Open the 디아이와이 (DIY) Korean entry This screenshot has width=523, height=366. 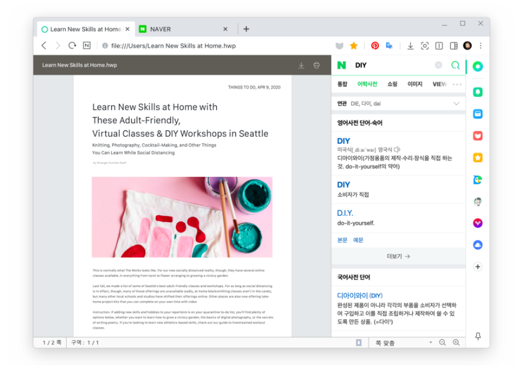[359, 295]
